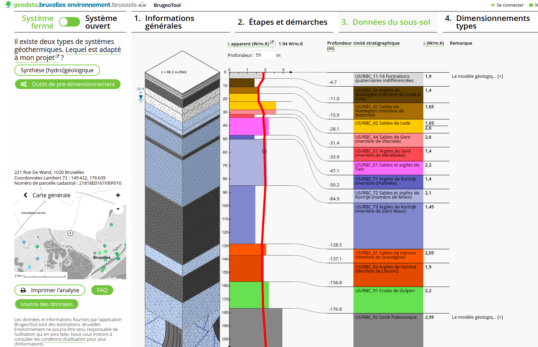Click λ (W/m.K) column header
538x347 pixels.
(433, 43)
